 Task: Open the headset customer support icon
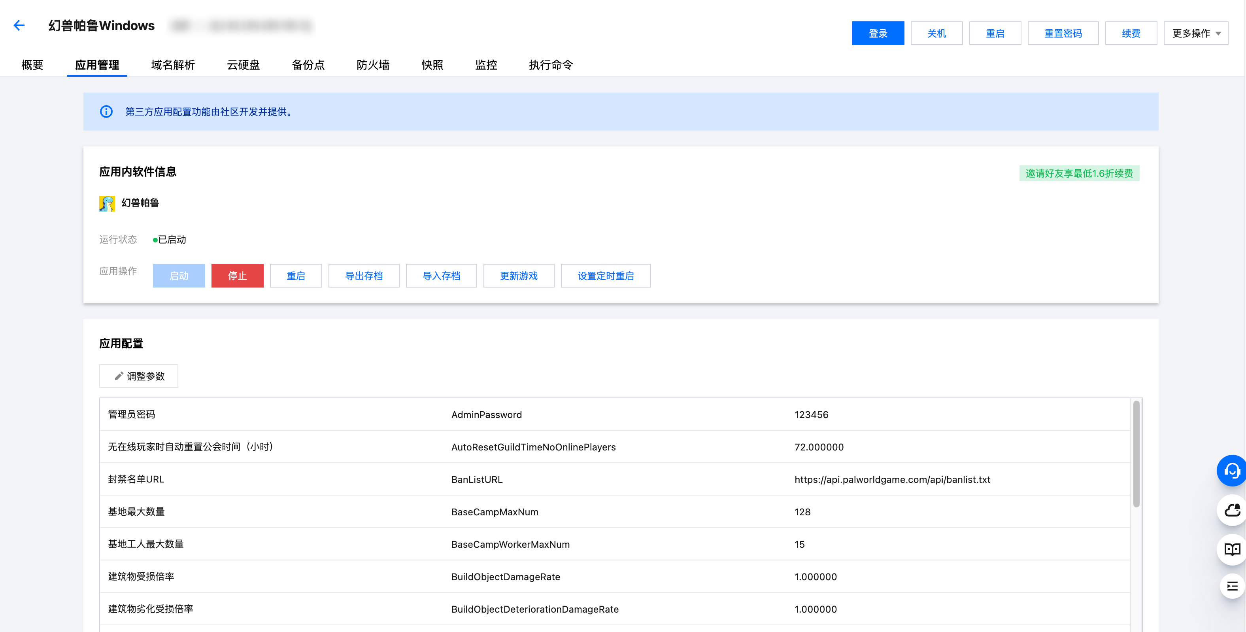(1232, 470)
